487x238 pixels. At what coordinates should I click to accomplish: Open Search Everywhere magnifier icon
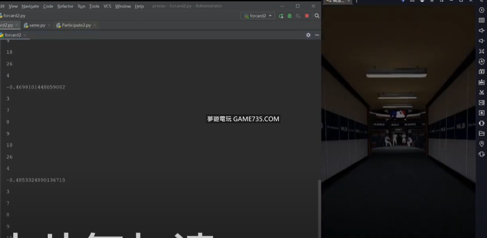point(317,16)
